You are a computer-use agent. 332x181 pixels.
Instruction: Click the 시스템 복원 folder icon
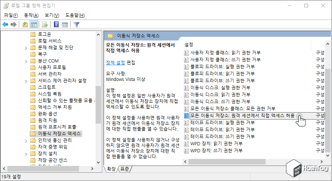pos(33,94)
